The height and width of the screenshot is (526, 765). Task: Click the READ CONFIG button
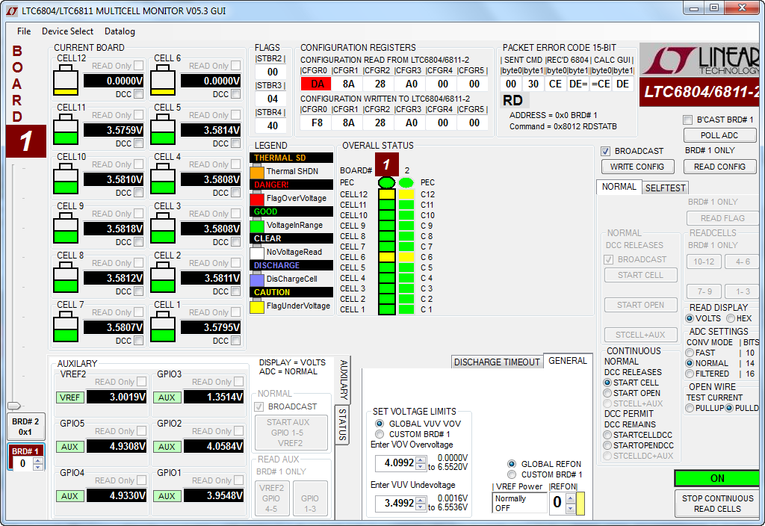(x=719, y=167)
